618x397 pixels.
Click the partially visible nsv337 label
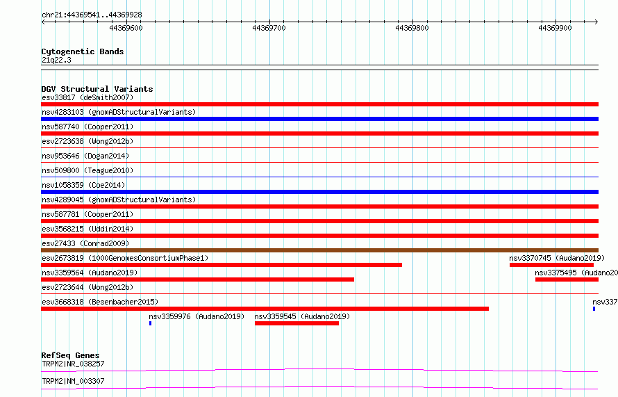click(x=605, y=302)
